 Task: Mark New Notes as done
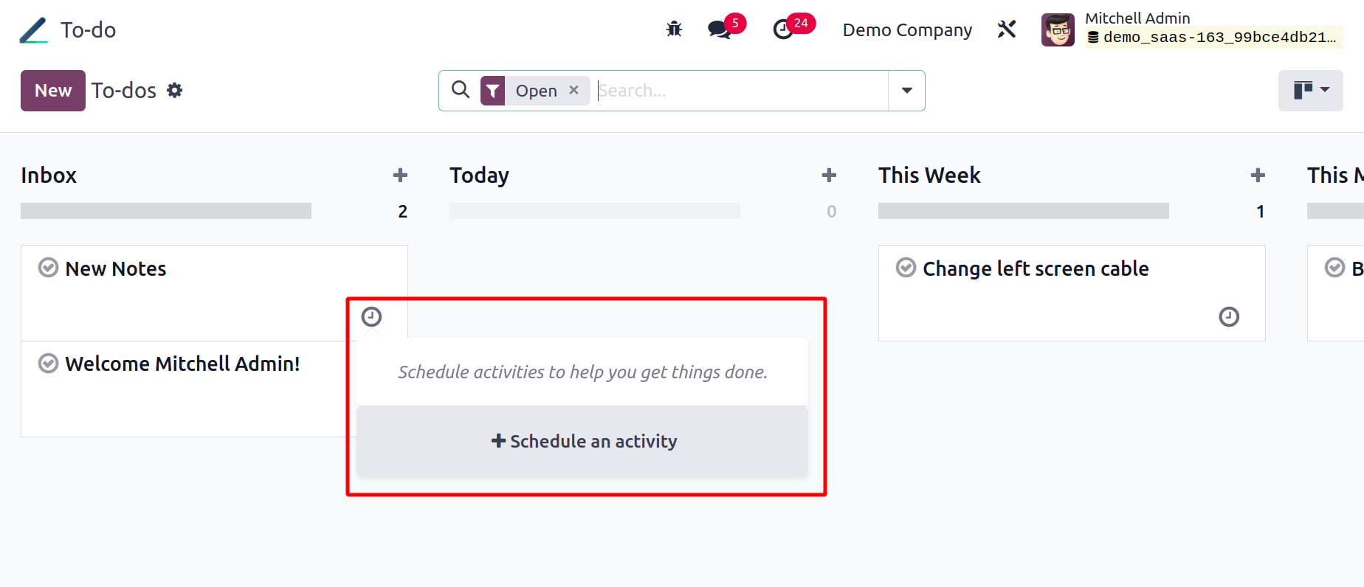click(49, 268)
